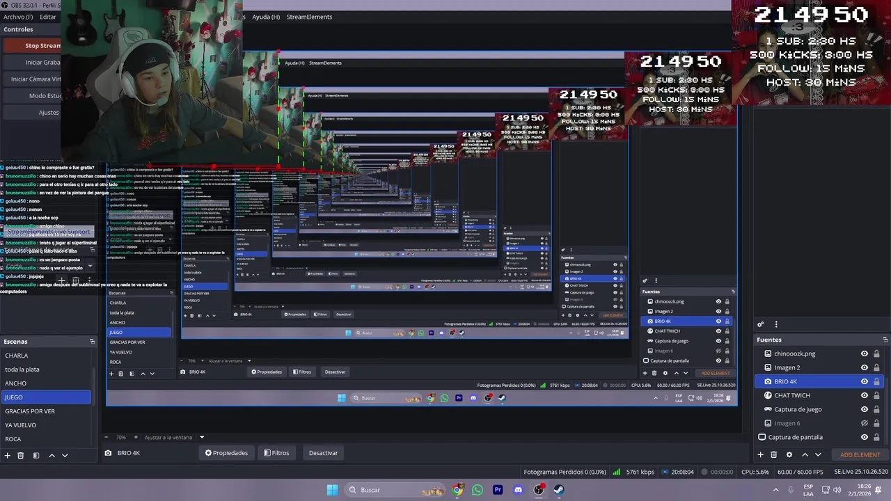Open audio mixer advanced settings gears icon
Screen dimensions: 891x501
(761, 324)
